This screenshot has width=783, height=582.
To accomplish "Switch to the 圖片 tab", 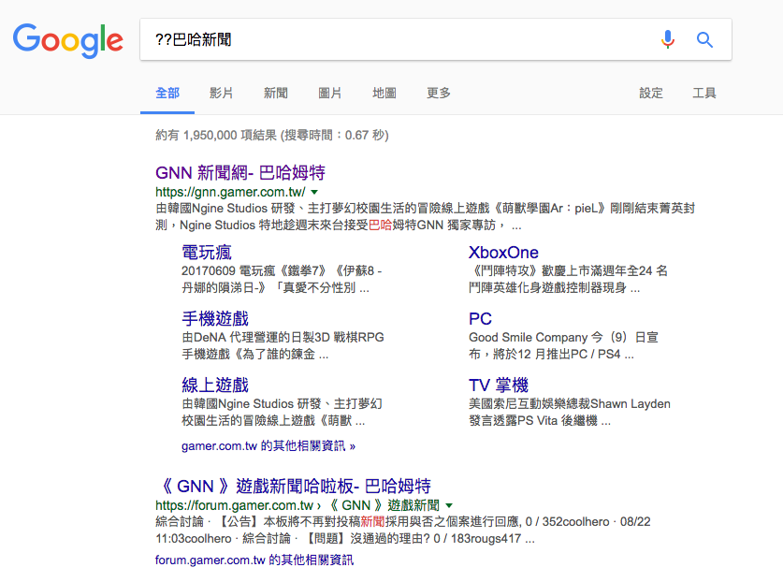I will tap(330, 94).
